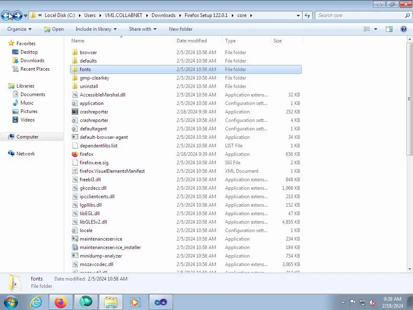Screen dimensions: 413x310
Task: Select the AccessibleMarshal.dll file icon
Action: [x=75, y=94]
